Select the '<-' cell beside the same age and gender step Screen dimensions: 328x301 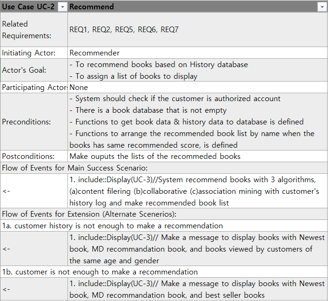click(34, 249)
